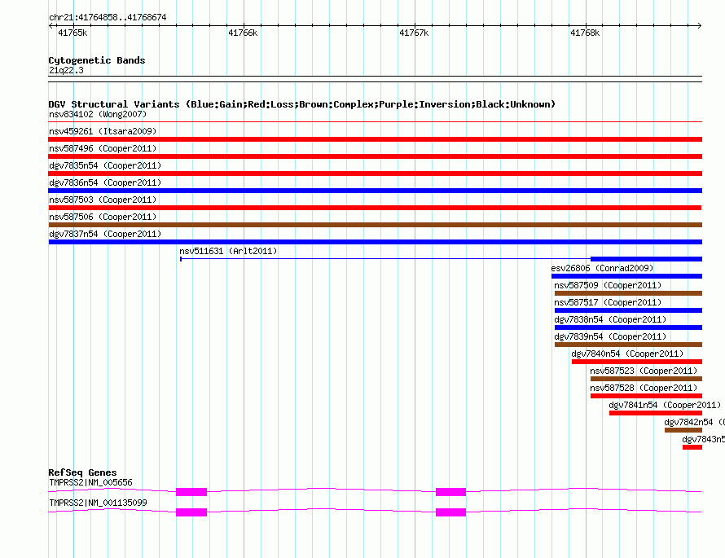Click the left arrowhead of the ruler

tap(51, 26)
